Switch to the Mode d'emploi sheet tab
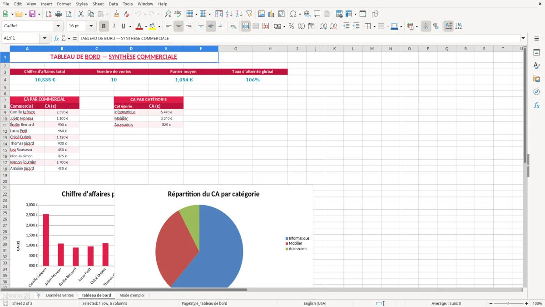The image size is (545, 307). coord(132,295)
